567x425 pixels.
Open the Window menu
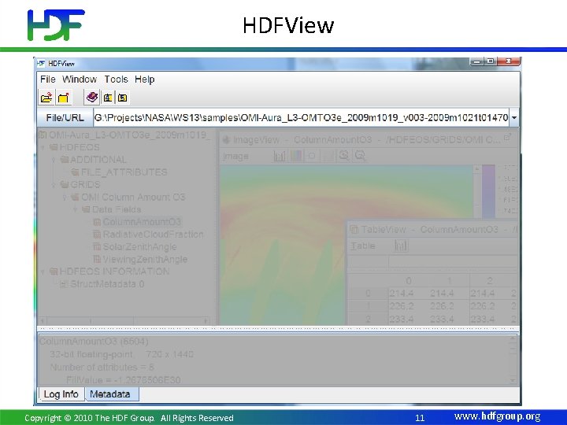[x=80, y=79]
